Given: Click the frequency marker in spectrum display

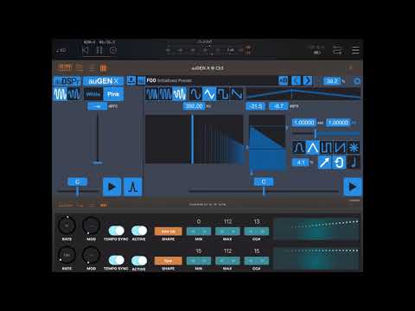Looking at the screenshot, I should pos(192,139).
